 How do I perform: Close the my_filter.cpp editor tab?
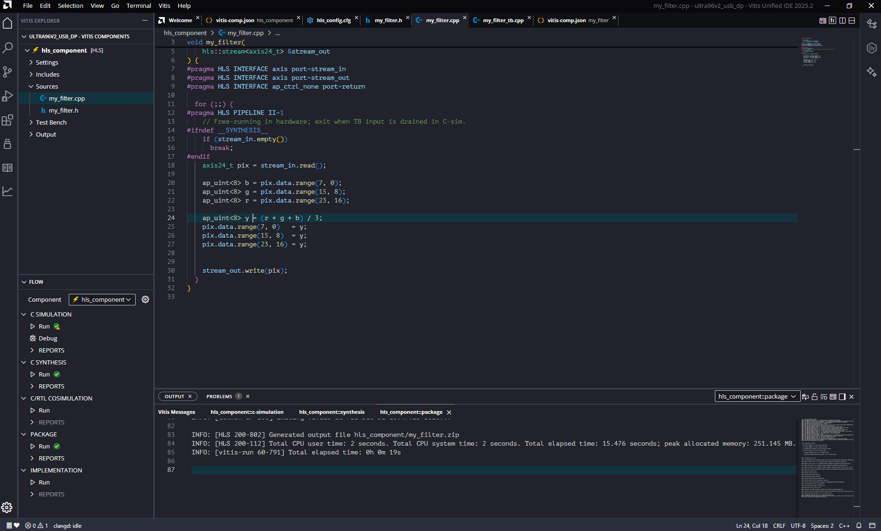(x=465, y=18)
